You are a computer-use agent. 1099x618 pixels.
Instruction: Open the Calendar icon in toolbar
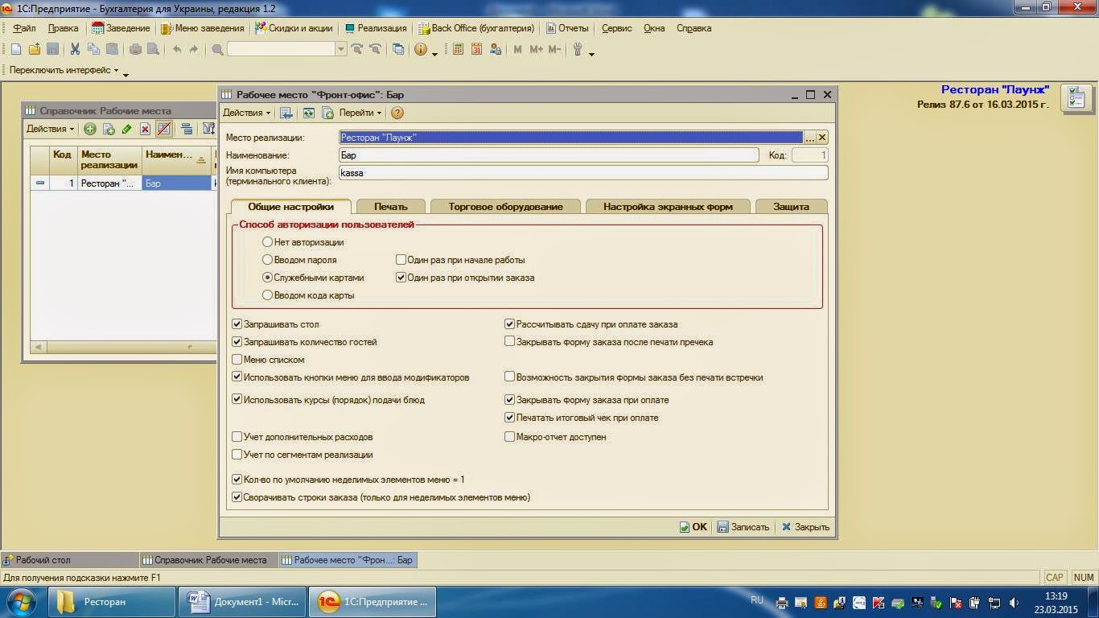click(476, 49)
